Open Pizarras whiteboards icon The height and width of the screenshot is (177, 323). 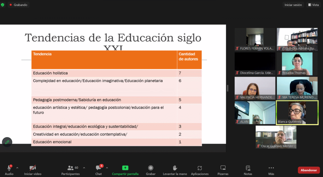point(223,168)
